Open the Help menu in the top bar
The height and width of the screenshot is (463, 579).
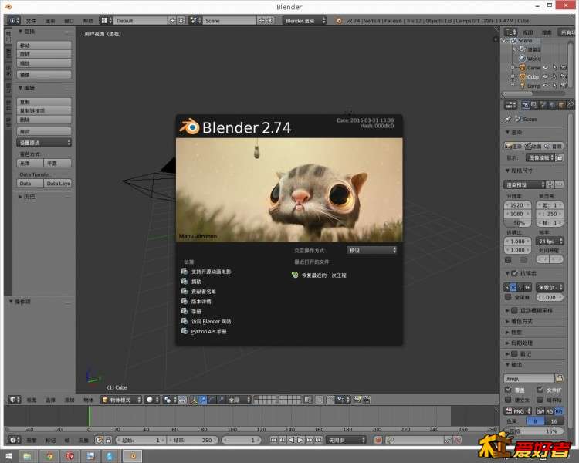tap(88, 21)
